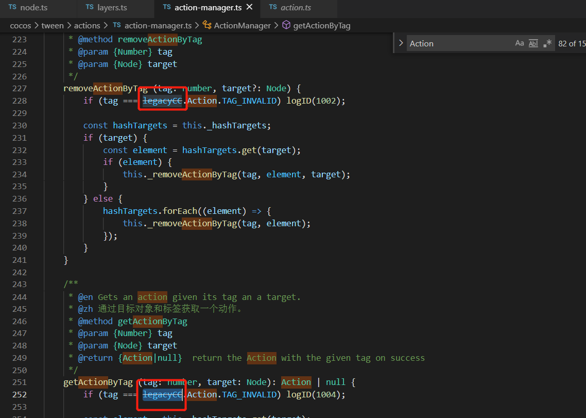The width and height of the screenshot is (586, 418).
Task: Click if (target) on line 231
Action: point(110,138)
